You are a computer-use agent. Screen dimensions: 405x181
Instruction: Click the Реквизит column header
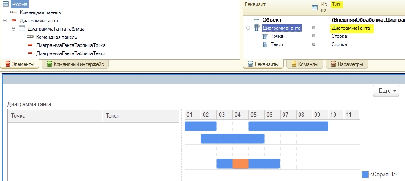pyautogui.click(x=276, y=7)
